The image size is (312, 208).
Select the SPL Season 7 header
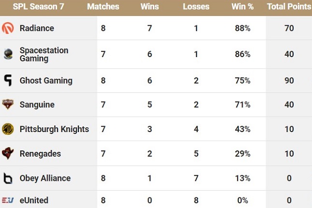tap(39, 7)
